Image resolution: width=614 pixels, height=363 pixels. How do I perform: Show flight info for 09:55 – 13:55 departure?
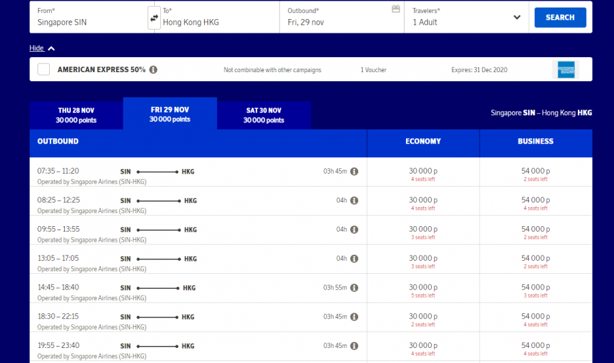point(354,230)
